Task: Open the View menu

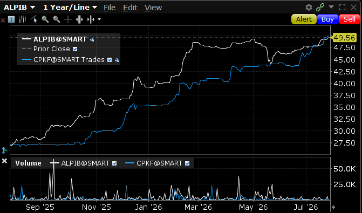Action: point(153,8)
